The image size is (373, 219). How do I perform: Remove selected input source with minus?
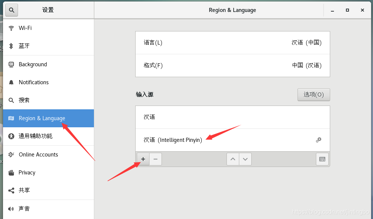[x=156, y=159]
